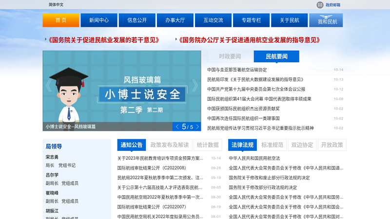Viewport: 390px width, 219px height.
Task: Open 关于民航 navigation menu
Action: [x=289, y=20]
